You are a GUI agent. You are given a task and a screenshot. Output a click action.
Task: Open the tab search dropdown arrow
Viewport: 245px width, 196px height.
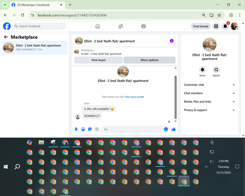click(x=5, y=5)
